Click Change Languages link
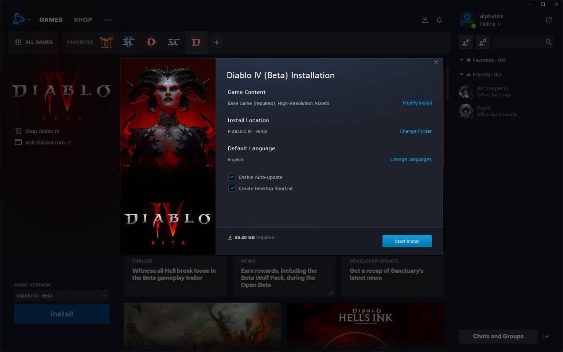This screenshot has height=352, width=563. click(x=411, y=159)
